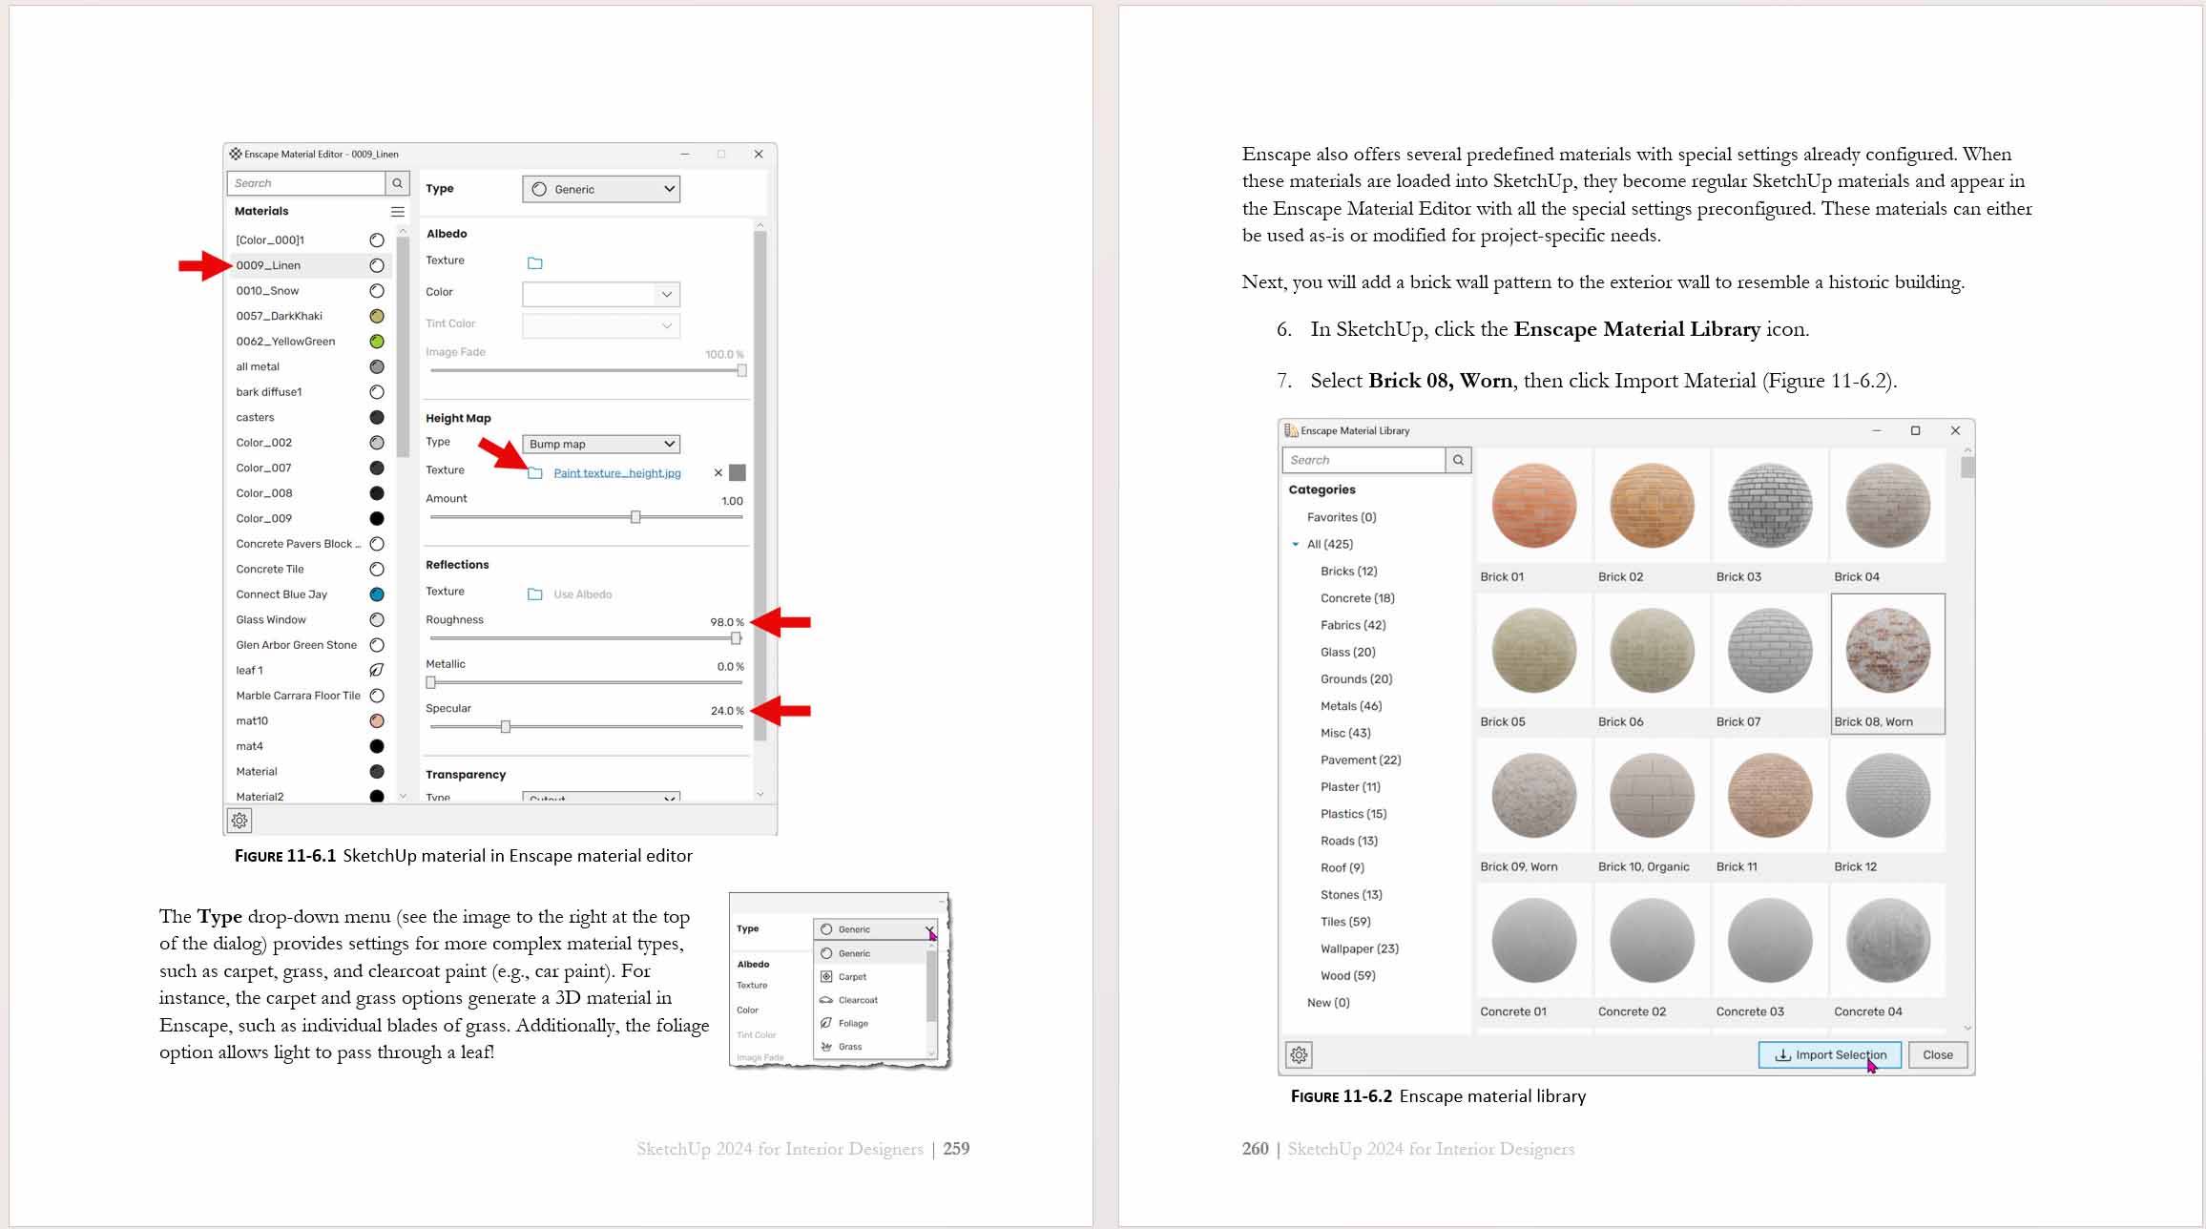Select the Brick 08, Worn material thumbnail

tap(1887, 653)
